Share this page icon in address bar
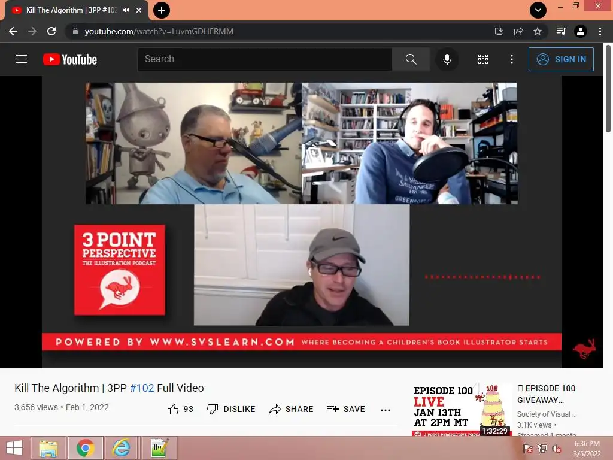The image size is (613, 460). click(518, 31)
